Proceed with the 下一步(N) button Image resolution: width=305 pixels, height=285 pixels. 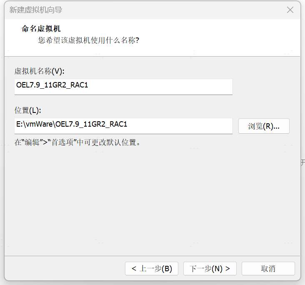point(210,269)
